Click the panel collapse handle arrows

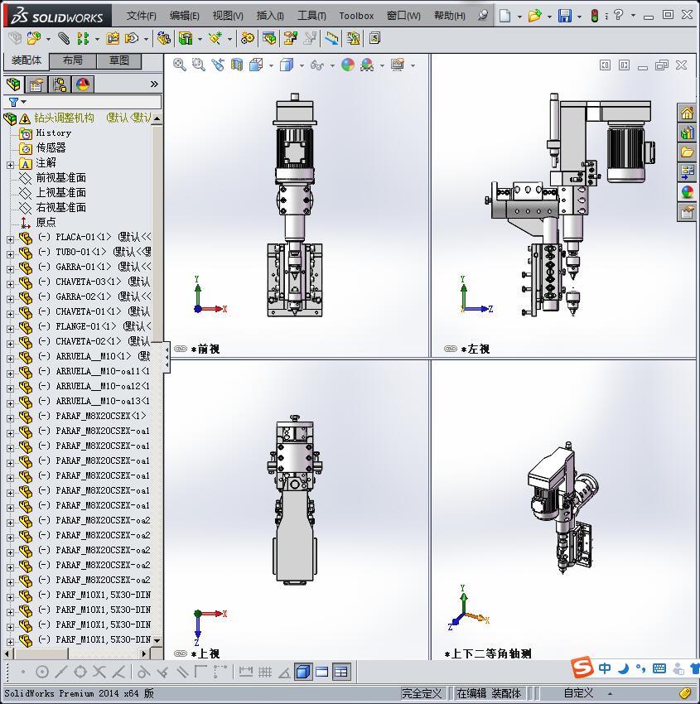tap(167, 358)
